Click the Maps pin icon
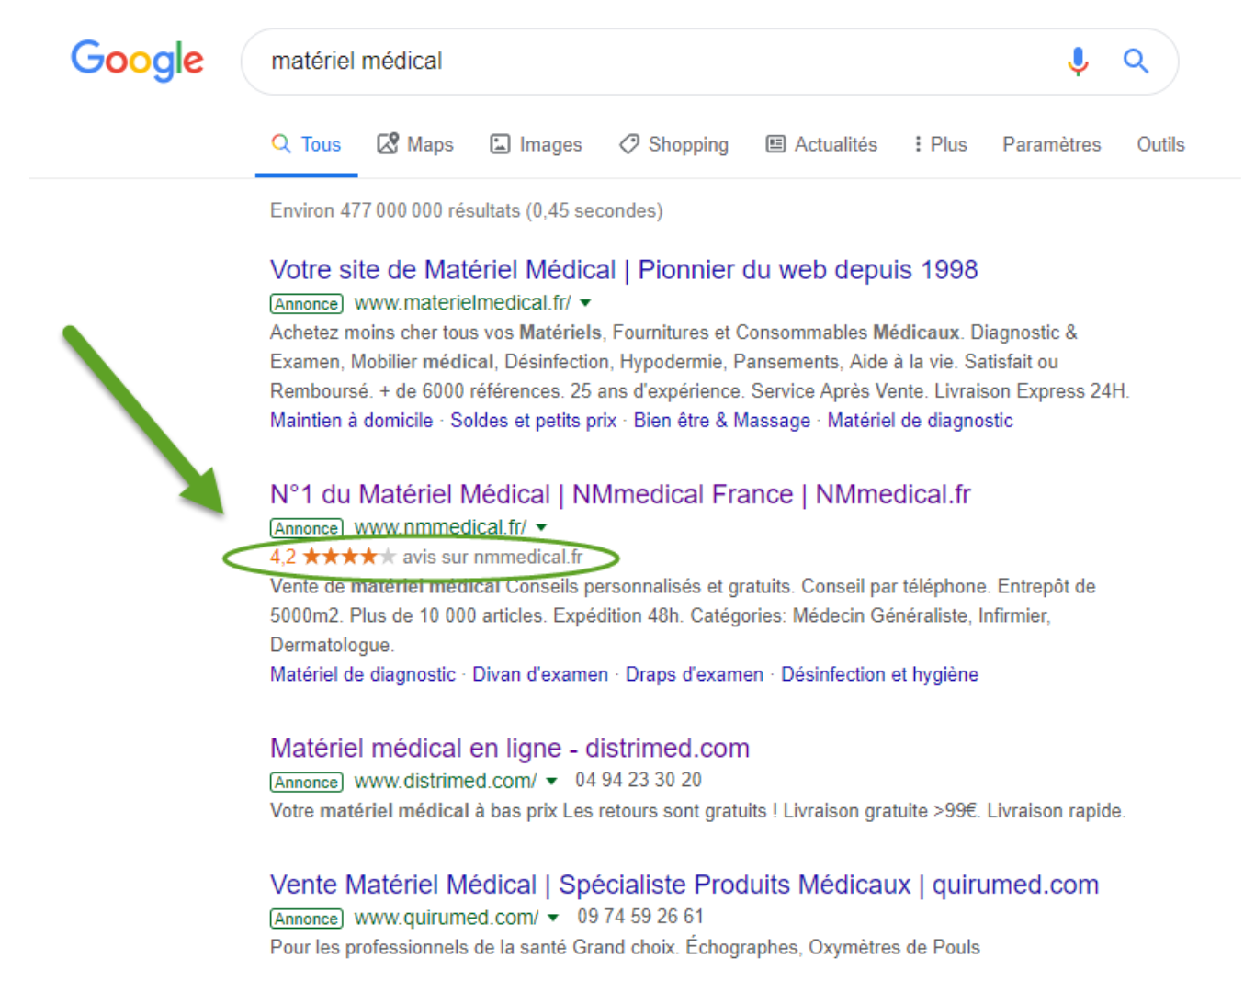Screen dimensions: 1244x992 389,144
